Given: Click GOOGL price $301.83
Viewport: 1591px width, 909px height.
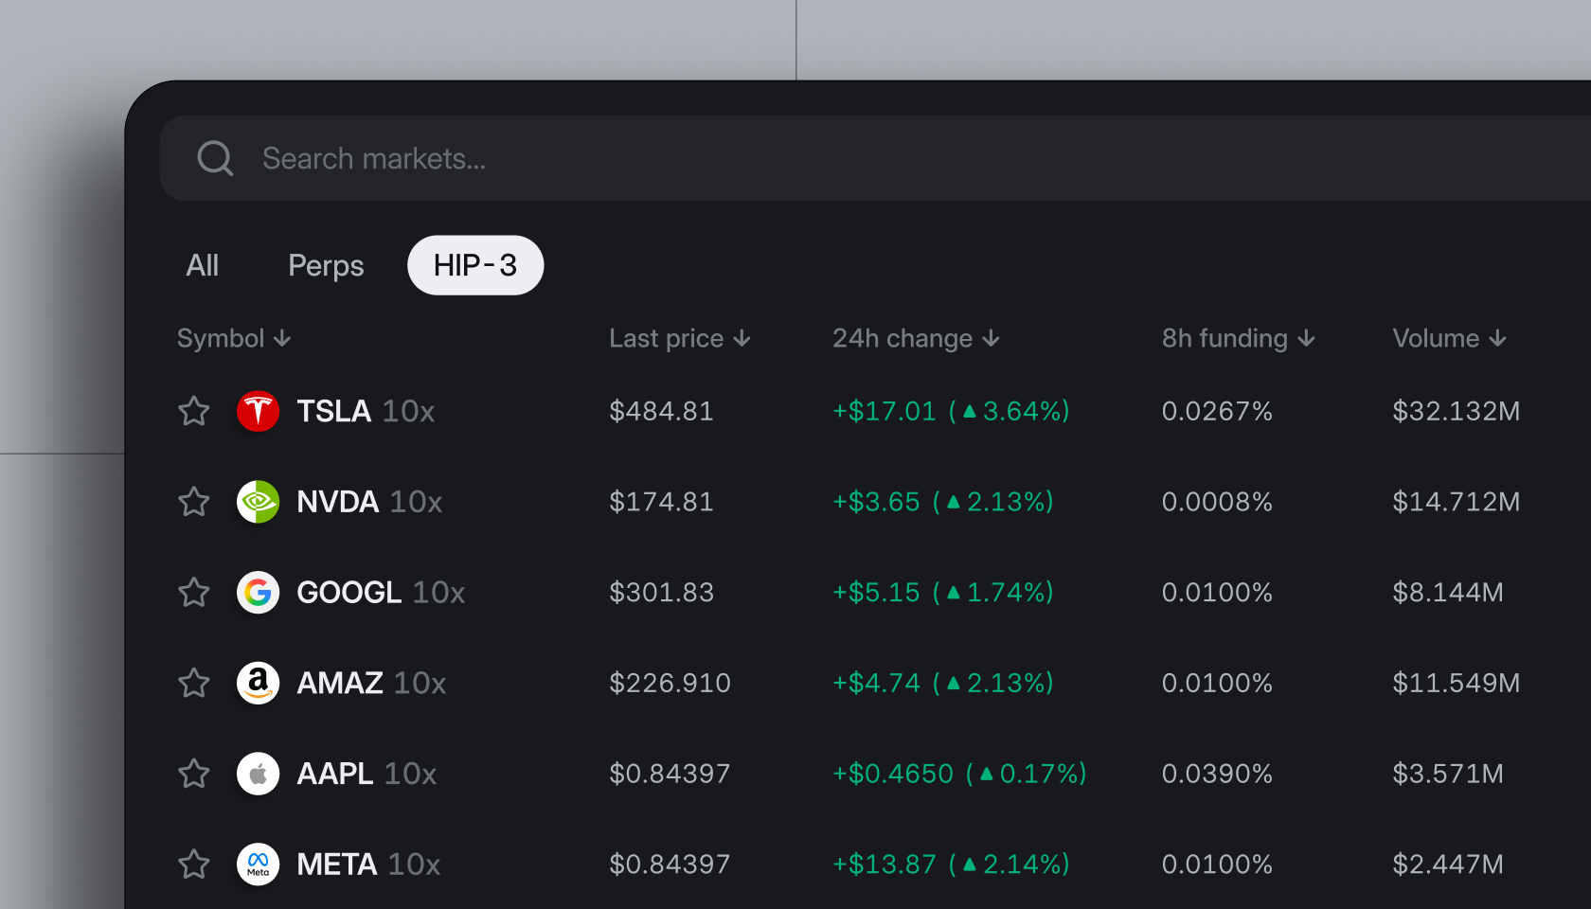Looking at the screenshot, I should tap(661, 593).
